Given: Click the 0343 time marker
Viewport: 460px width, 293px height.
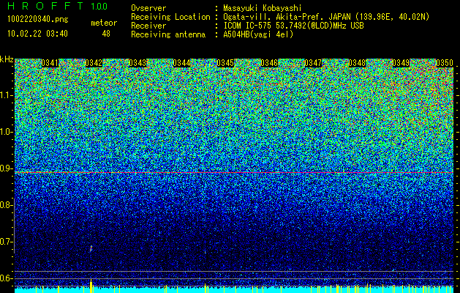Looking at the screenshot, I should (137, 63).
